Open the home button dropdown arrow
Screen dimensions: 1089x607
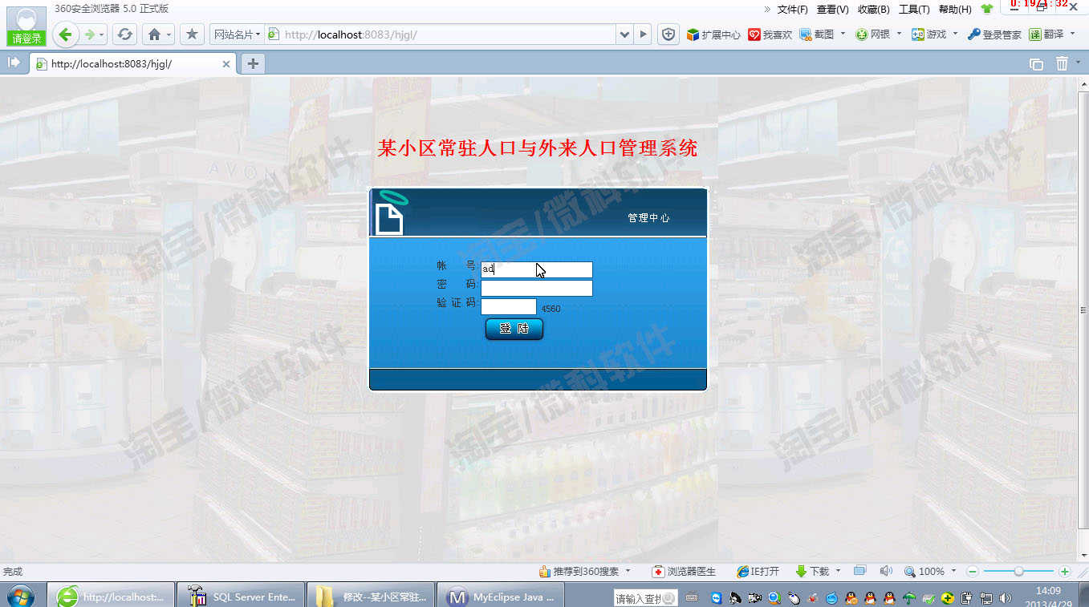(169, 34)
